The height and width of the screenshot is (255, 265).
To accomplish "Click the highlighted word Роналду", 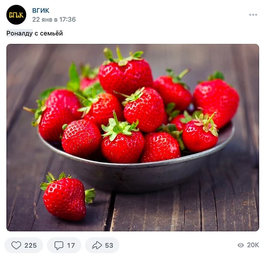I will click(20, 33).
